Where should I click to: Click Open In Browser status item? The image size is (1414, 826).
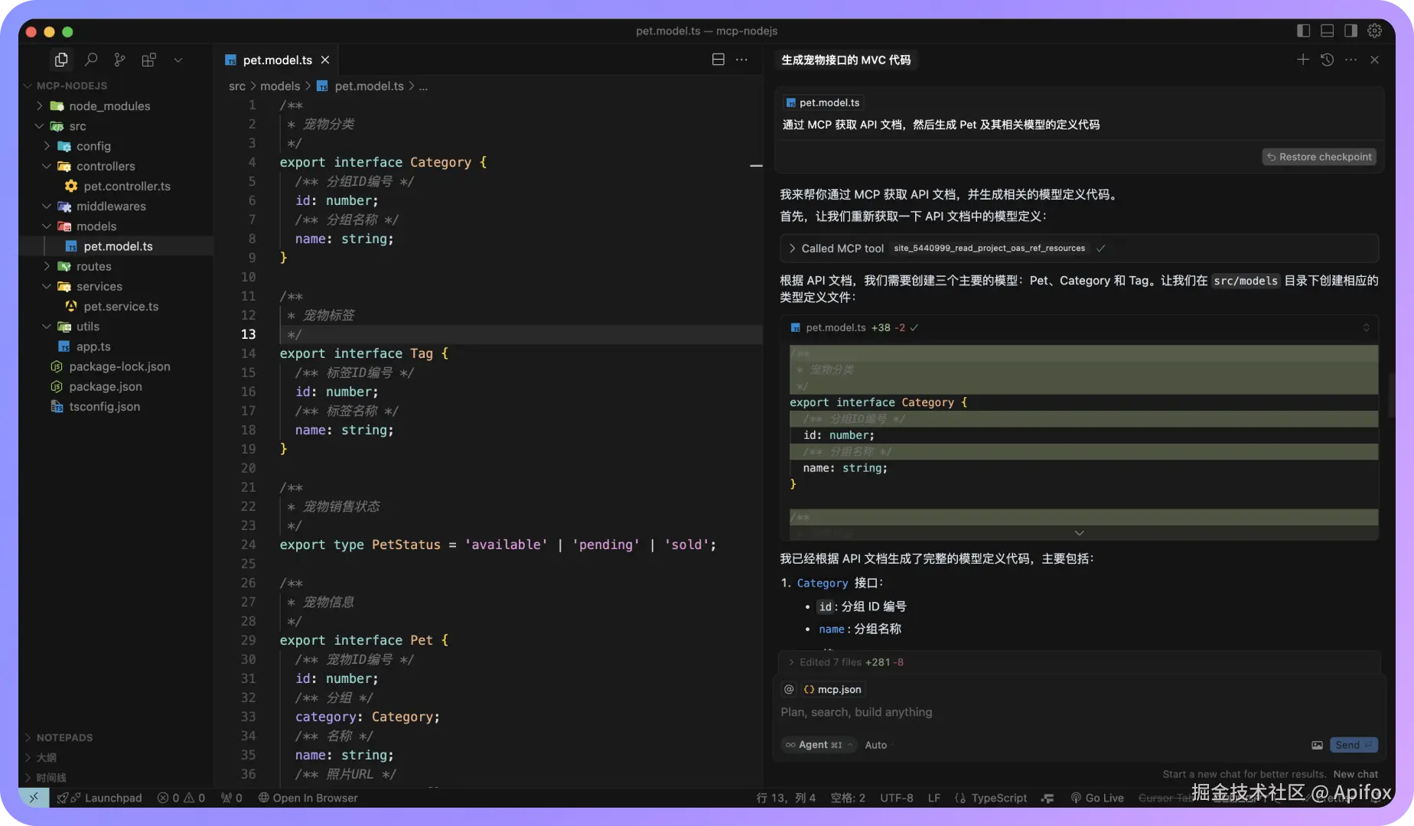tap(308, 798)
